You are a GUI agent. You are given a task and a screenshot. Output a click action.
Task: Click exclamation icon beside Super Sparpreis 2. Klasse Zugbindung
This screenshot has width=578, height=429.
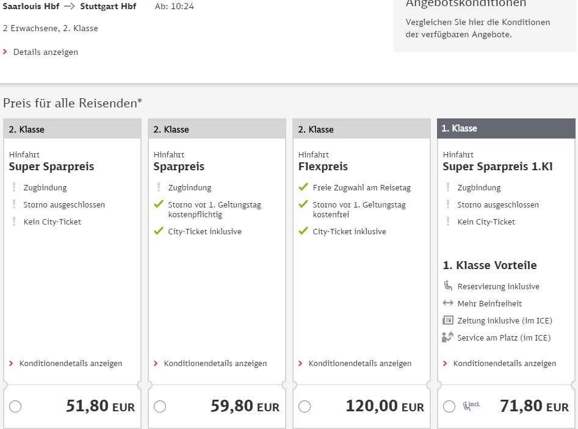(x=14, y=187)
